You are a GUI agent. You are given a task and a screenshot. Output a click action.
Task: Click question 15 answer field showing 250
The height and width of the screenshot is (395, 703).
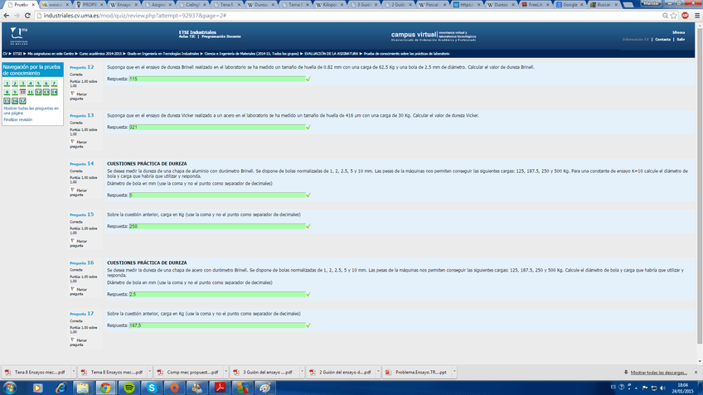pos(217,226)
